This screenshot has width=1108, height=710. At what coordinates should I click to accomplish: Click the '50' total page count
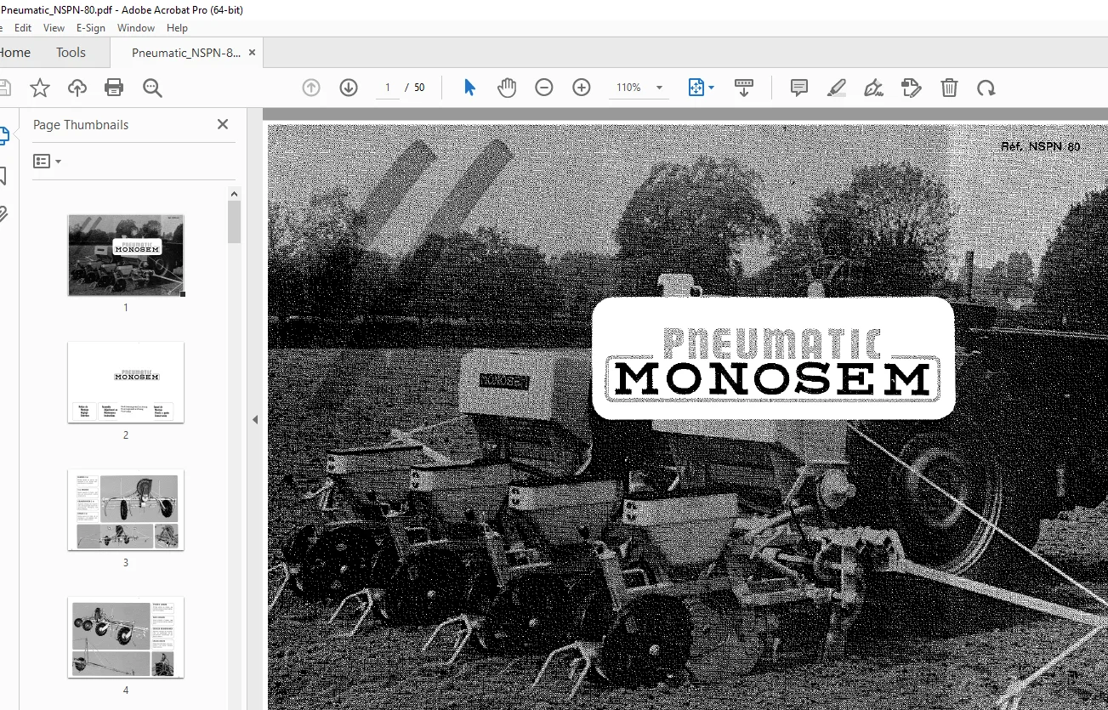tap(419, 88)
